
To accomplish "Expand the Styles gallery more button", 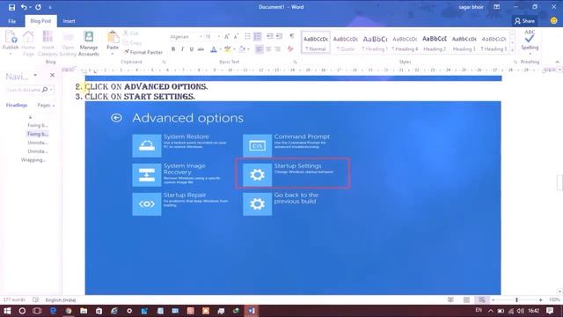I will [512, 50].
